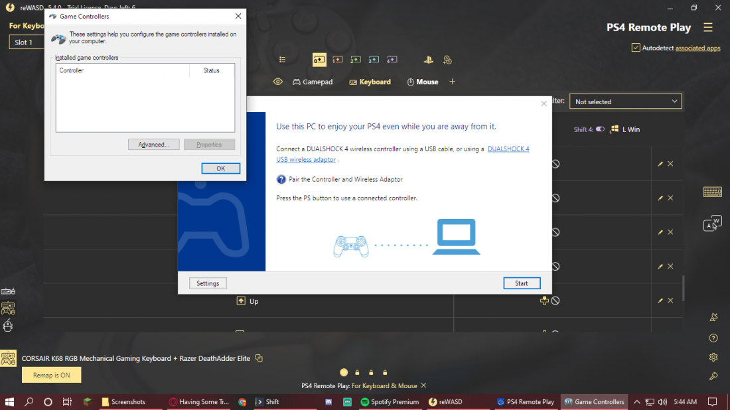Open Discord from the taskbar
The height and width of the screenshot is (410, 730).
[x=328, y=401]
